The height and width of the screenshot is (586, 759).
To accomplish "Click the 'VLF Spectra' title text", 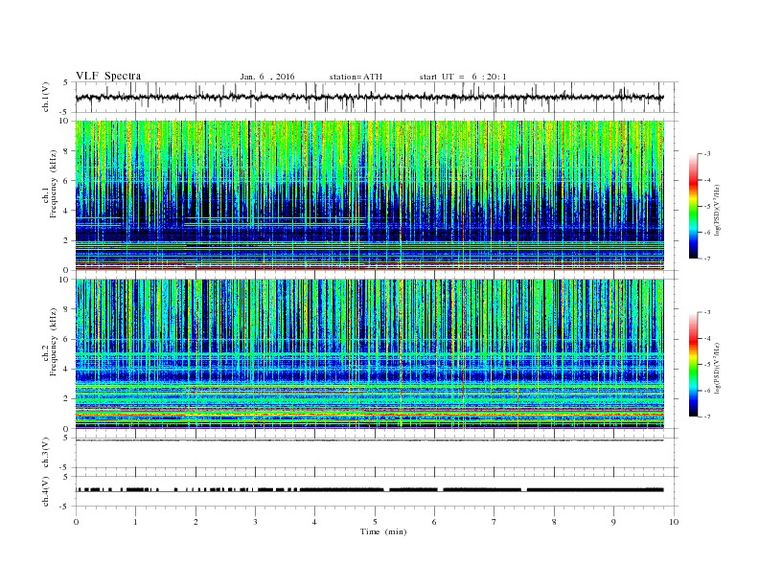I will 108,76.
